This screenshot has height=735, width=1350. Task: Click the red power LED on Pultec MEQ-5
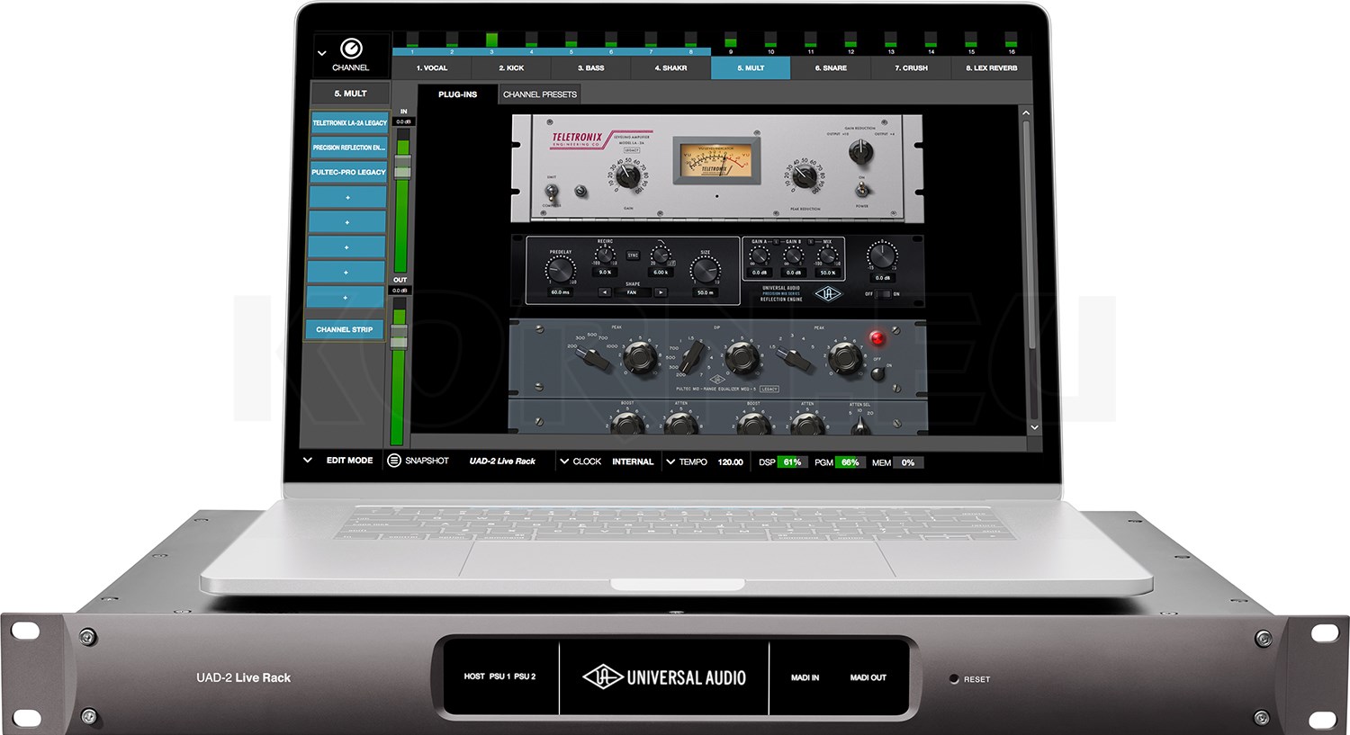pos(877,338)
